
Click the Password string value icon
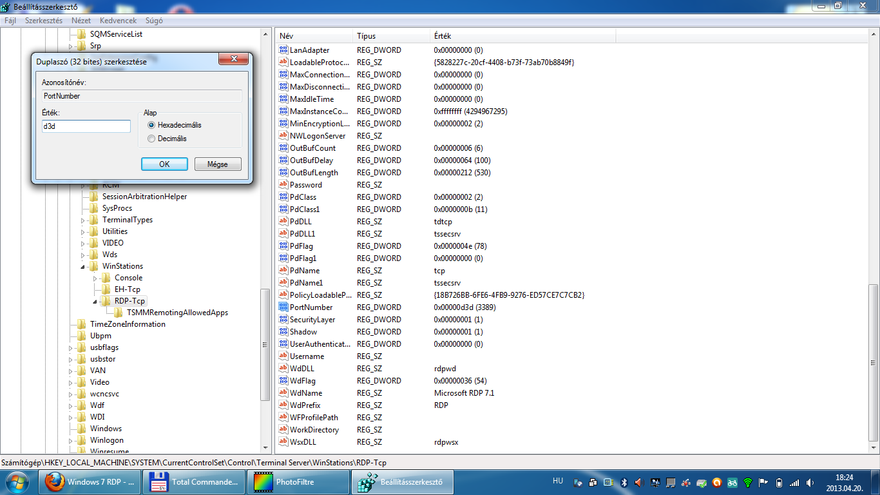[283, 185]
